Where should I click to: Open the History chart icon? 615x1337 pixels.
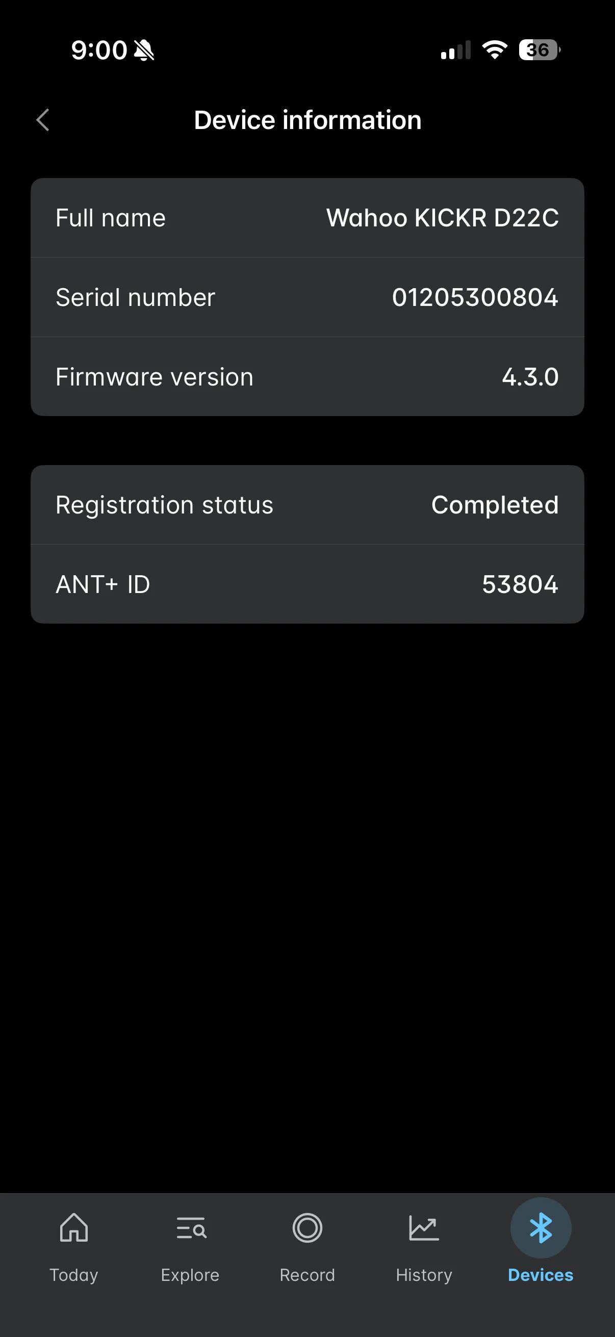pos(423,1228)
